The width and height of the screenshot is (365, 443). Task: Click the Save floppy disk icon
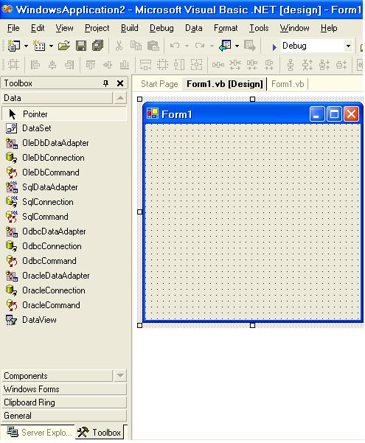(81, 46)
